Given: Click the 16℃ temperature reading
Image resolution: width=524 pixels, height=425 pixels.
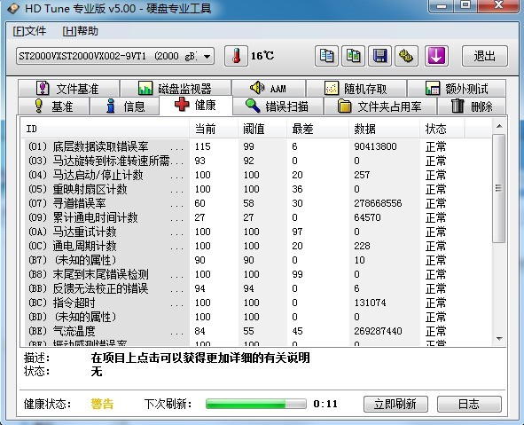Looking at the screenshot, I should 262,56.
